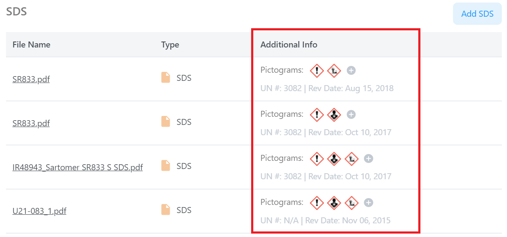Click exclamation mark pictogram in IR48943_Sartomer row
The image size is (507, 237).
316,159
